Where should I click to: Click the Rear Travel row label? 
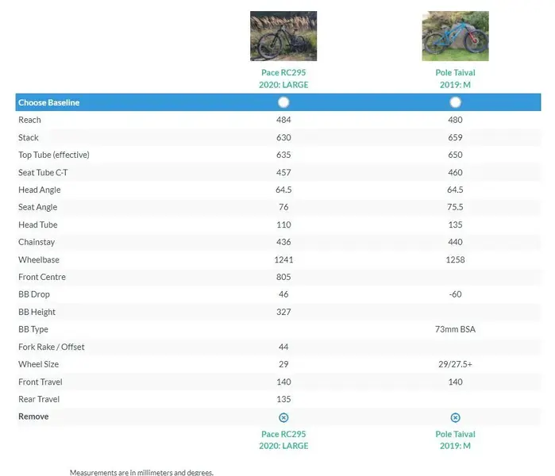click(39, 399)
